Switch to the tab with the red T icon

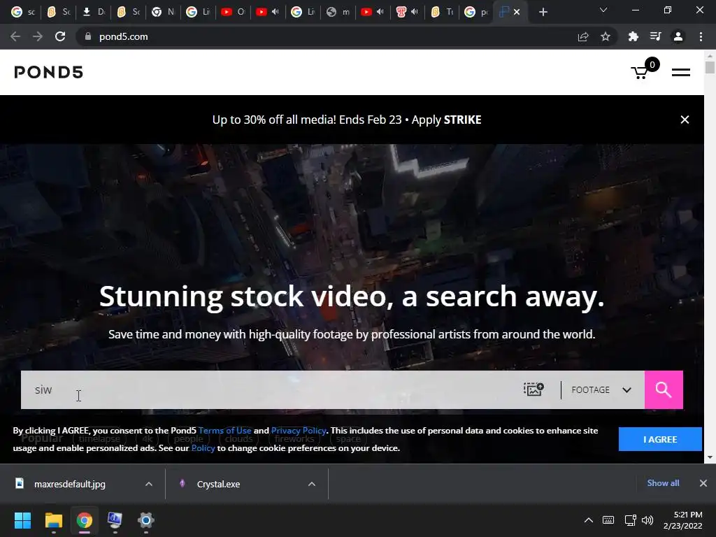[x=408, y=13]
